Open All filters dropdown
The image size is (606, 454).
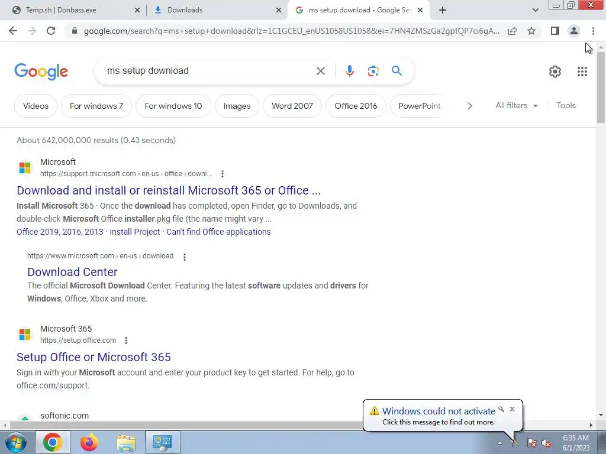tap(517, 105)
